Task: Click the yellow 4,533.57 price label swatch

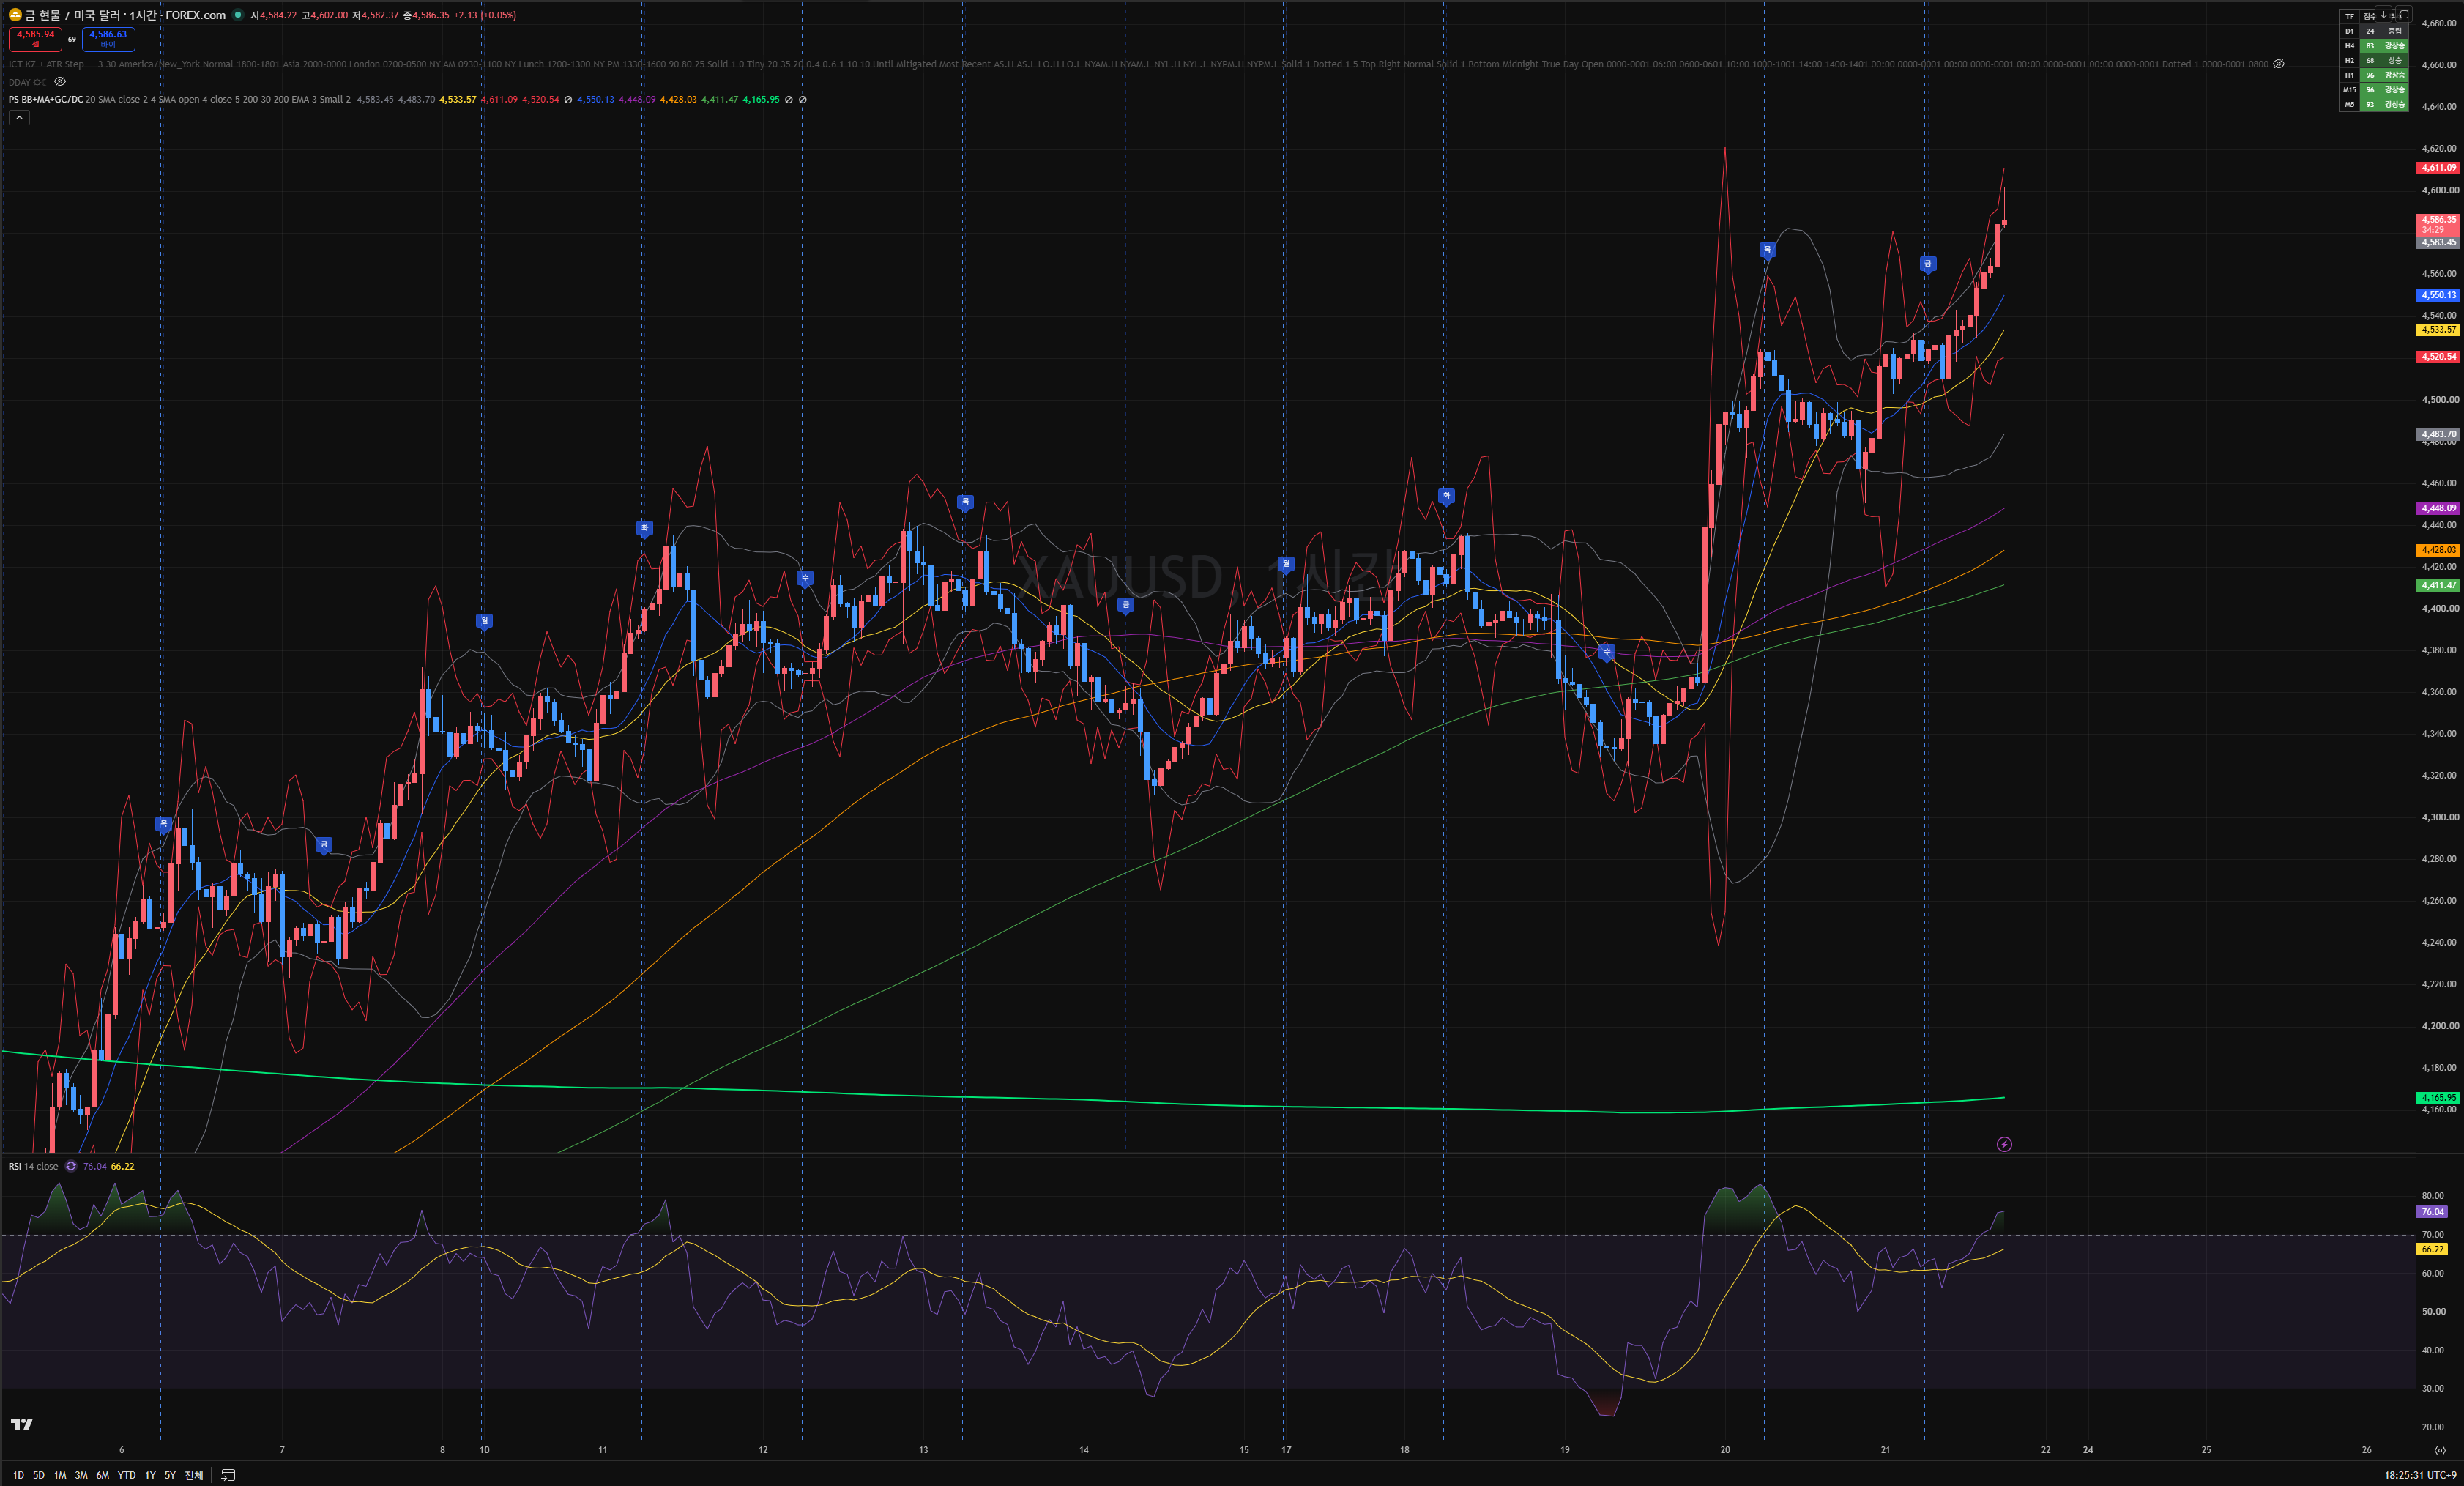Action: click(2438, 330)
